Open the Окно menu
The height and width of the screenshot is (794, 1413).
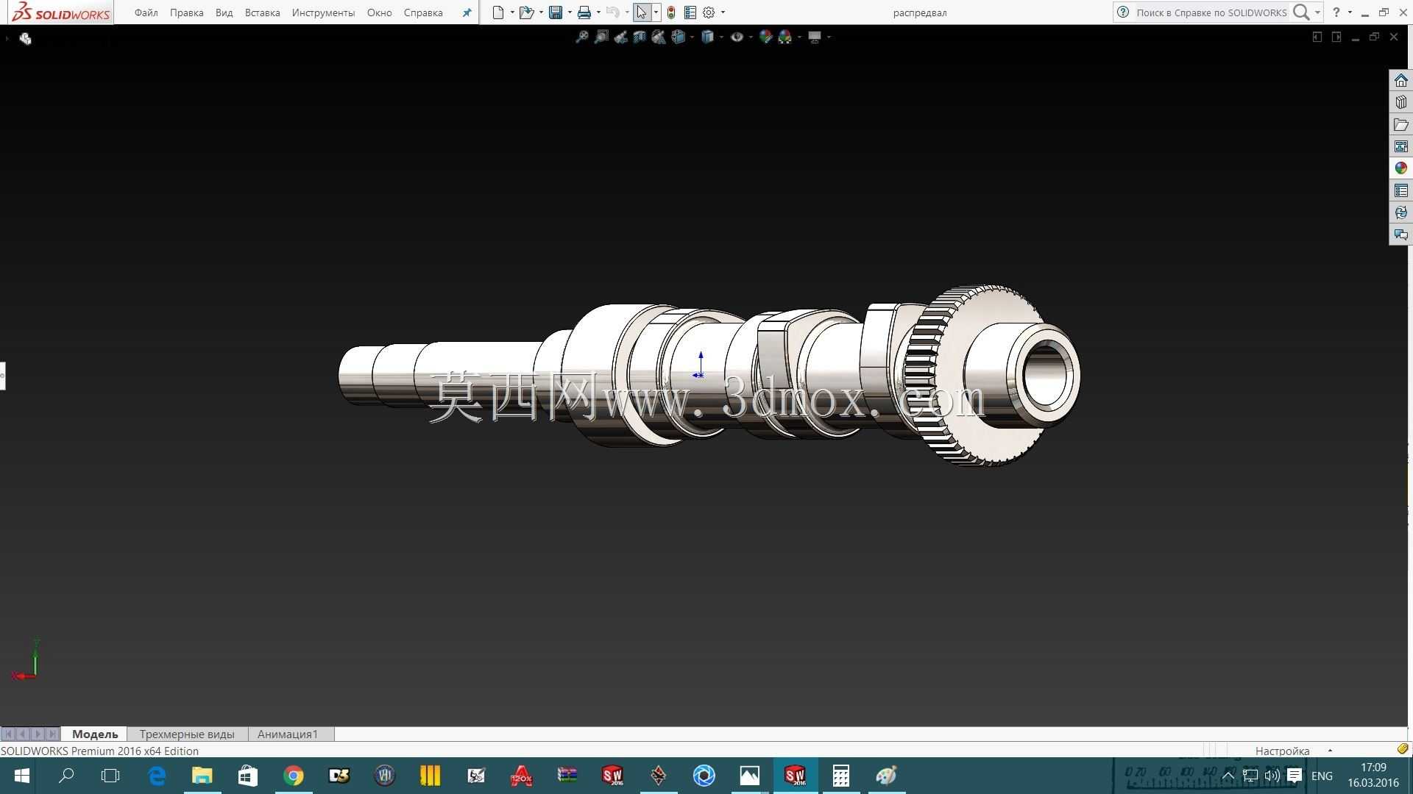pos(380,12)
